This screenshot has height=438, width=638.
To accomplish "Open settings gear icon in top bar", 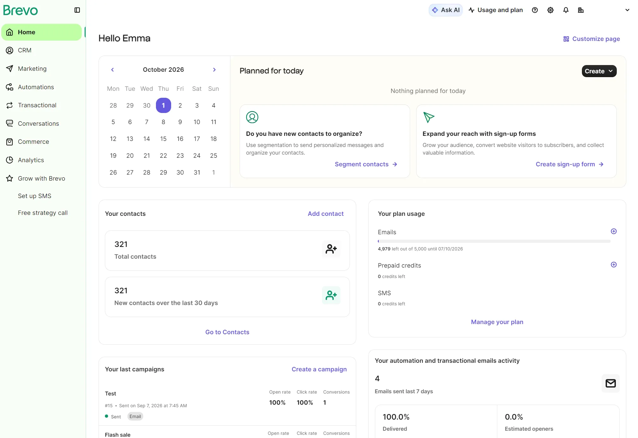I will [550, 10].
